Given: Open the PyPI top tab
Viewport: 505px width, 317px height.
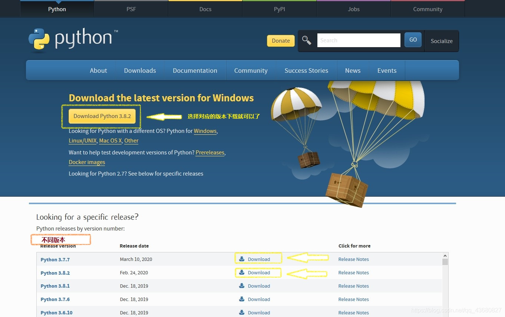Looking at the screenshot, I should tap(280, 9).
